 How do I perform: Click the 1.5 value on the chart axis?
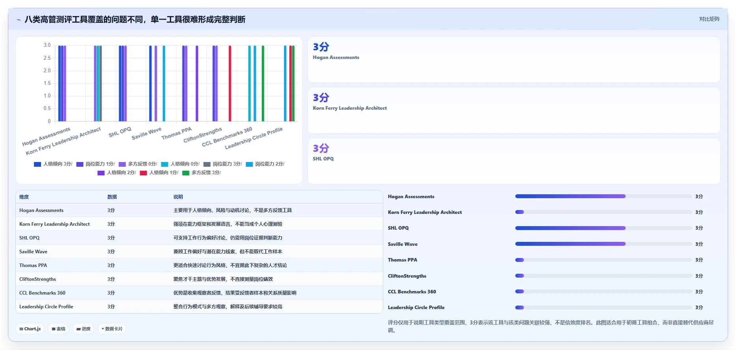(x=47, y=83)
